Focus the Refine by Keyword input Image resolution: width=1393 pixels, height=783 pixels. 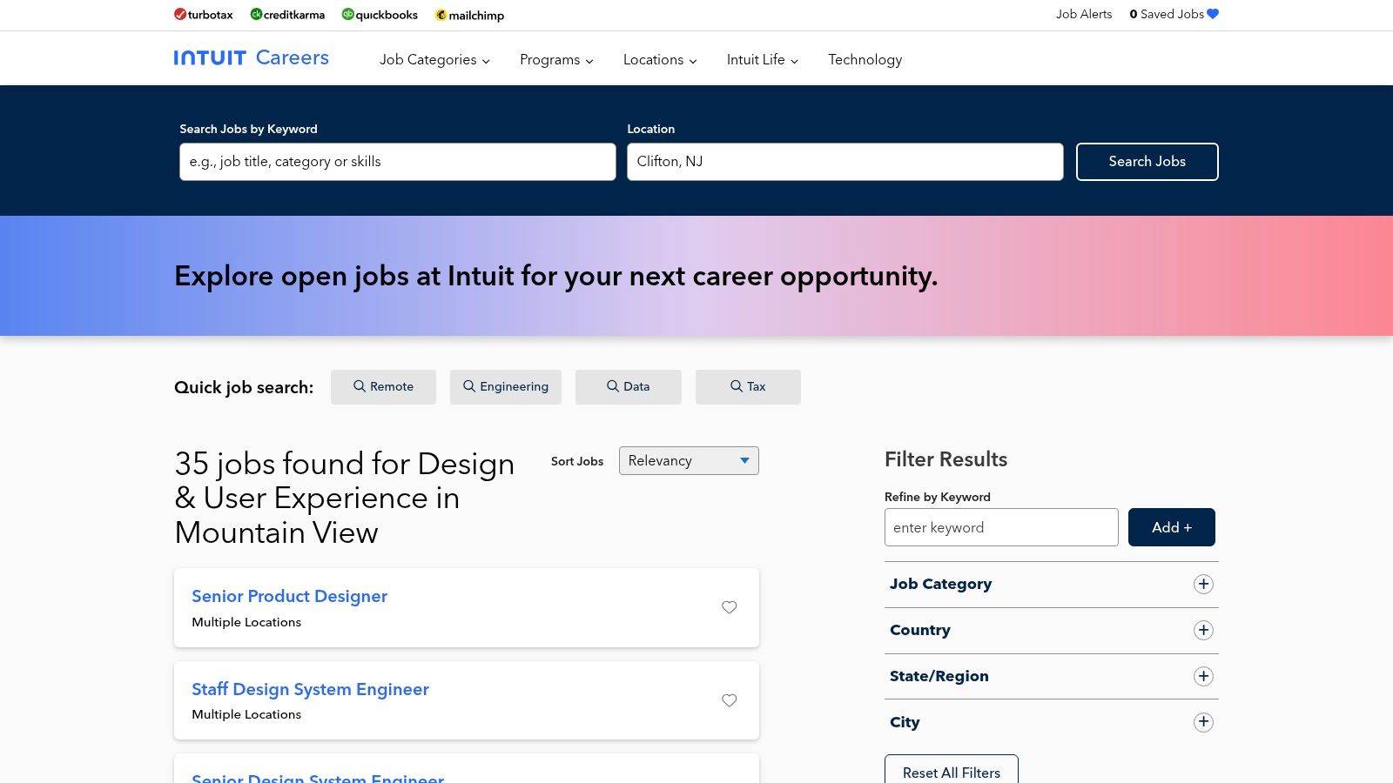pyautogui.click(x=1001, y=527)
